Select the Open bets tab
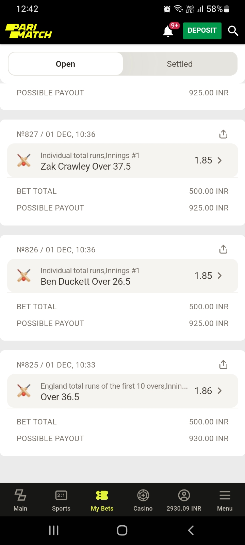This screenshot has height=545, width=245. tap(66, 64)
